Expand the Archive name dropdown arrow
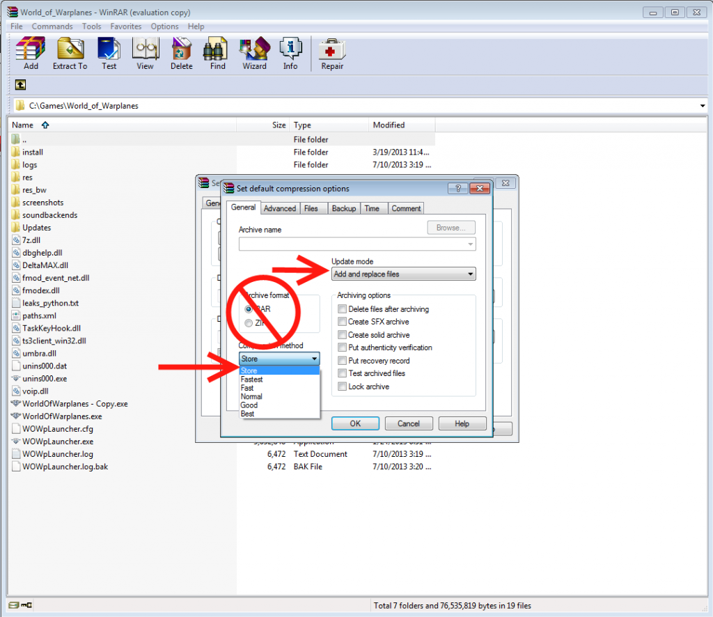Screen dimensions: 713x617 point(470,244)
